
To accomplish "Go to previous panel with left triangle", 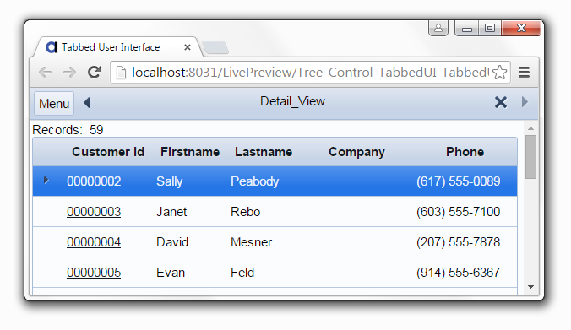I will (x=87, y=103).
